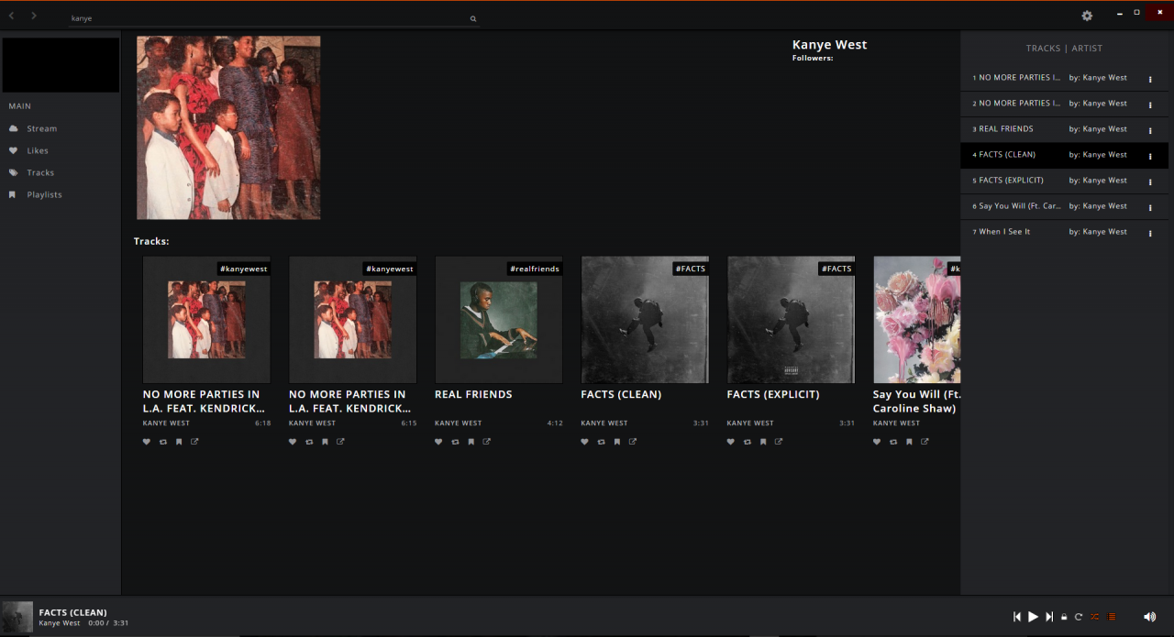
Task: Toggle the queue list panel
Action: (1112, 617)
